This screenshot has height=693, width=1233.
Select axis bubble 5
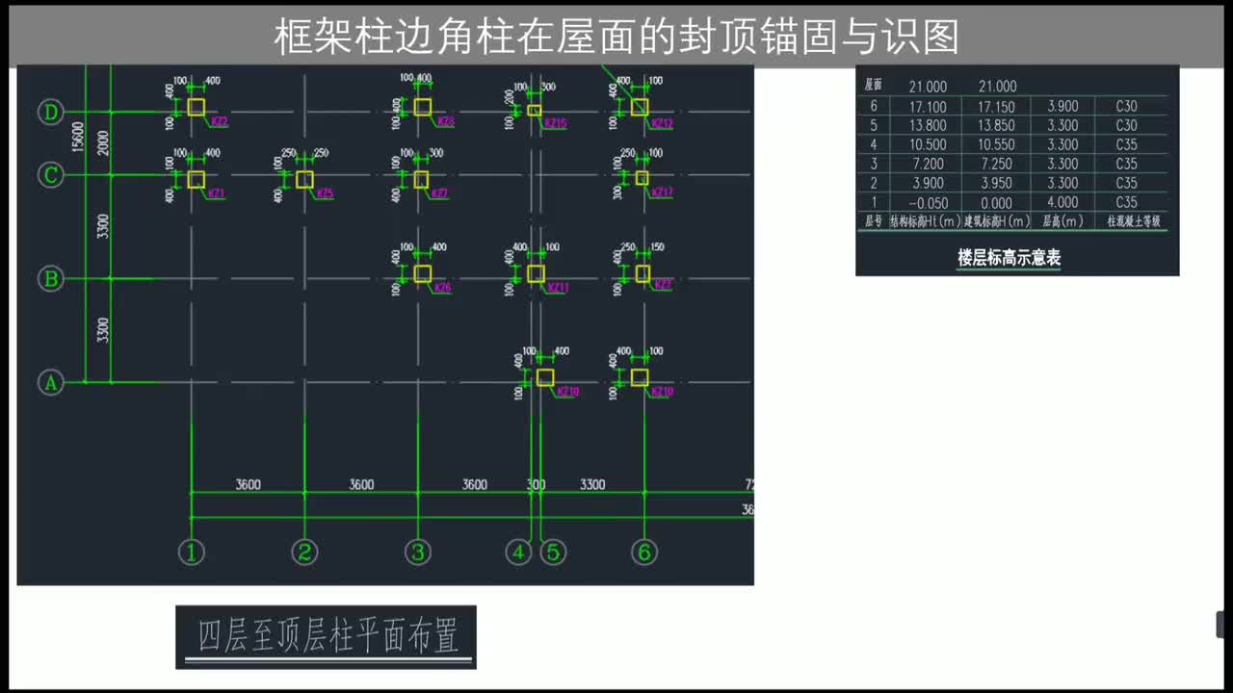(x=553, y=552)
